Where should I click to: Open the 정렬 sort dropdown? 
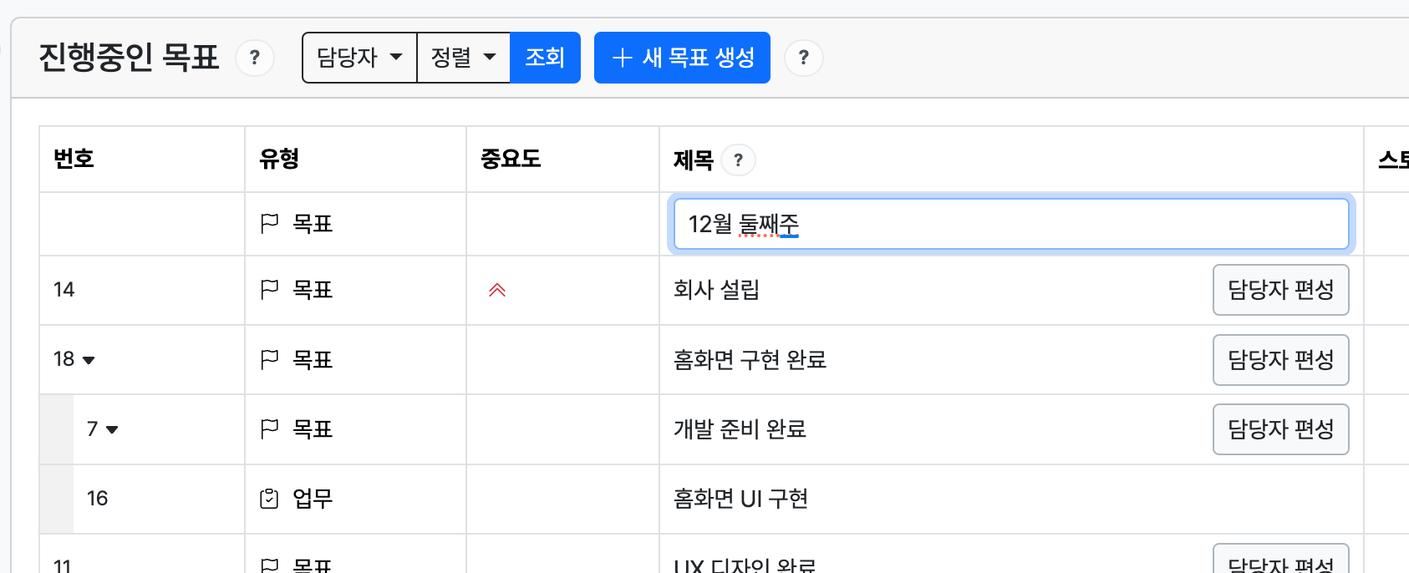point(464,58)
